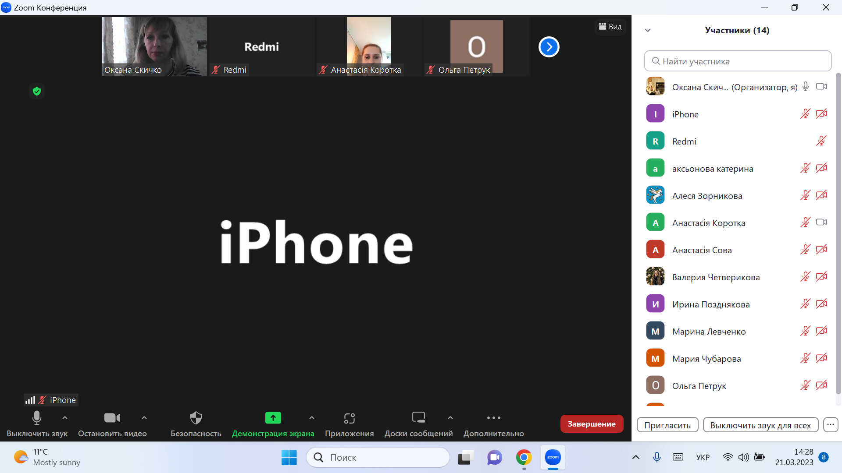842x473 pixels.
Task: Open video options arrow next to camera
Action: [144, 418]
